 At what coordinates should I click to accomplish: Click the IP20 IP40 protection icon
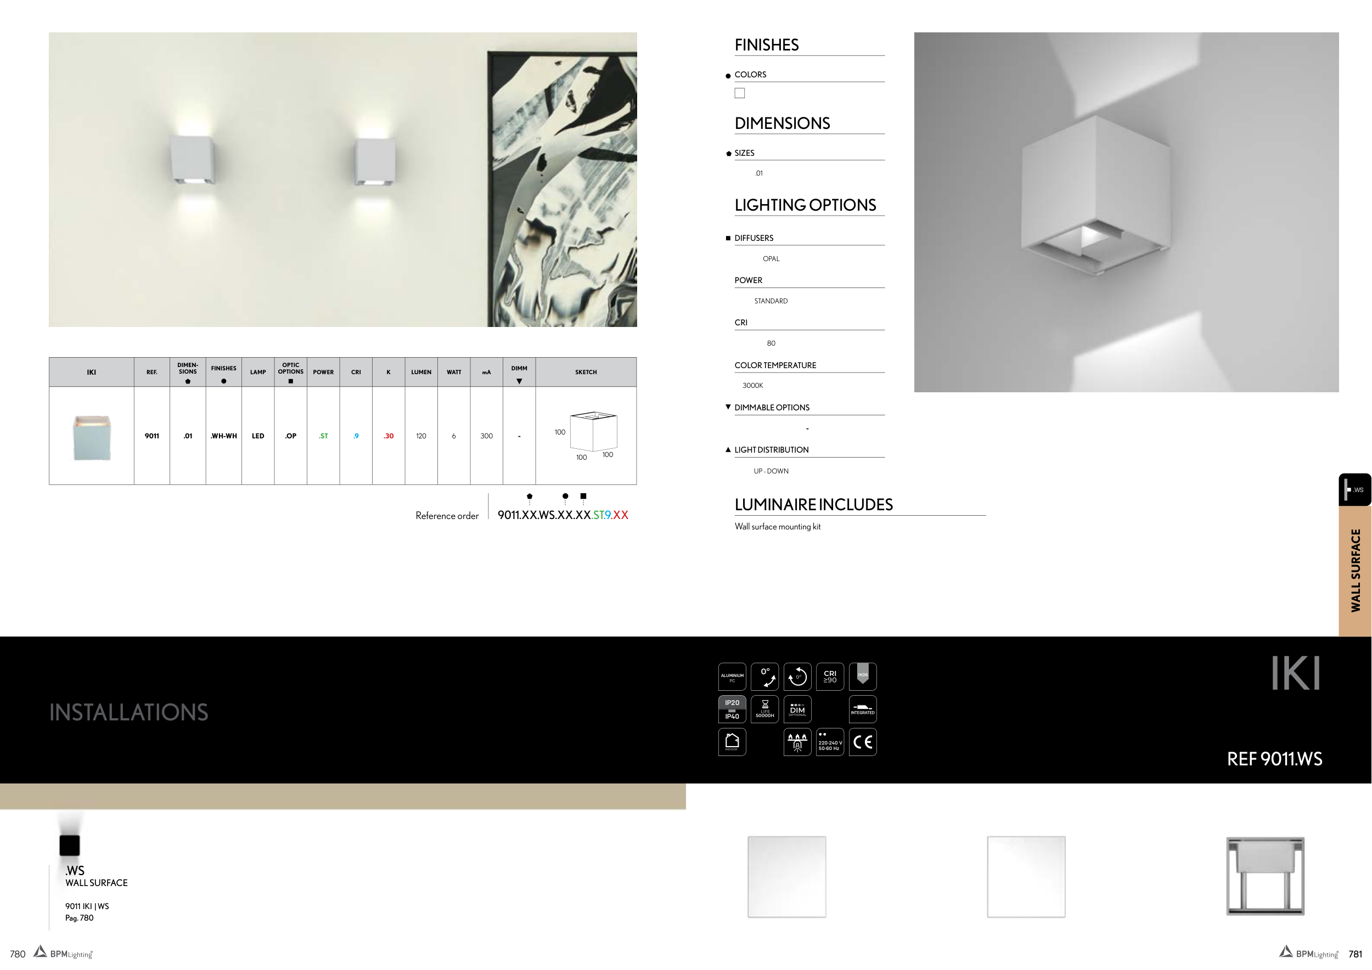(732, 709)
